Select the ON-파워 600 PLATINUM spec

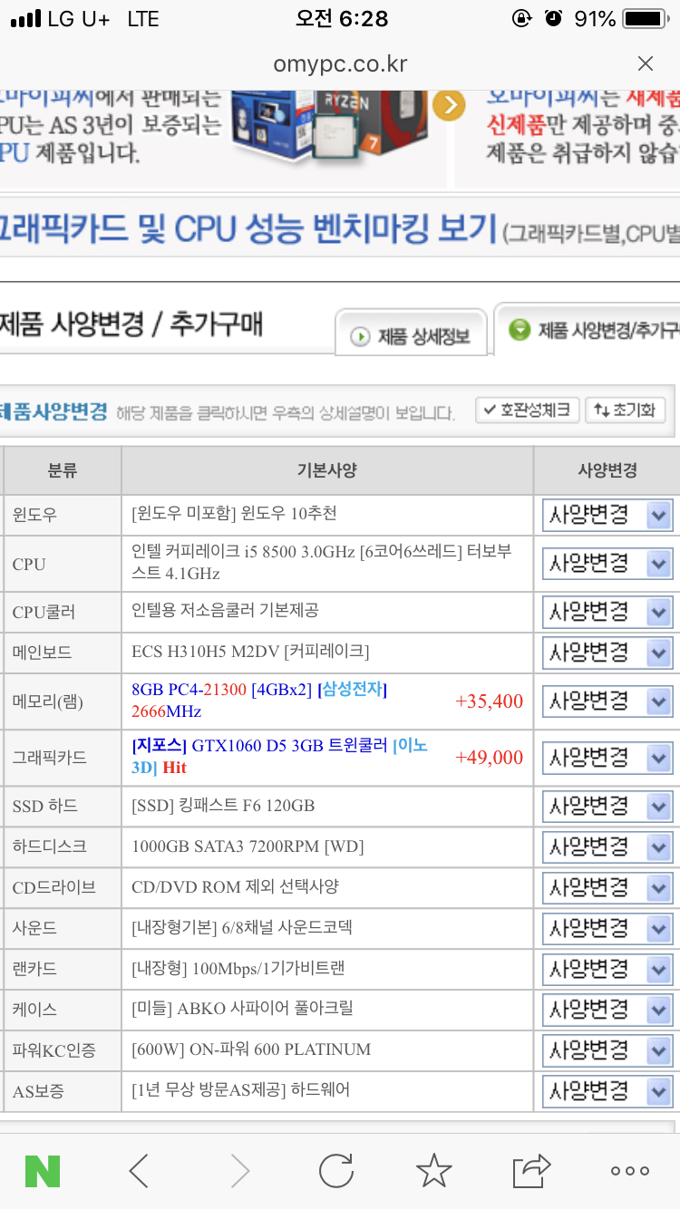point(251,1049)
